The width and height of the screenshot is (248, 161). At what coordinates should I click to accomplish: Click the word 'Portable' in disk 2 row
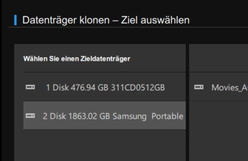167,116
